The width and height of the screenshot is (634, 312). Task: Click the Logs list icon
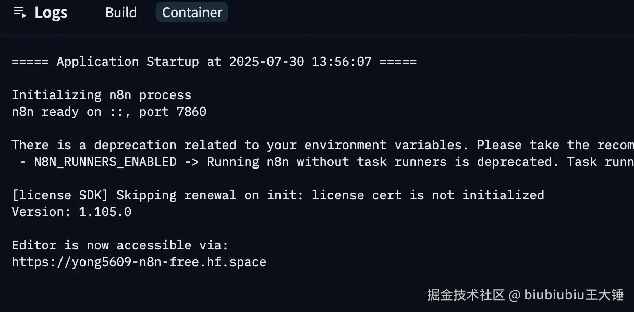pyautogui.click(x=19, y=13)
